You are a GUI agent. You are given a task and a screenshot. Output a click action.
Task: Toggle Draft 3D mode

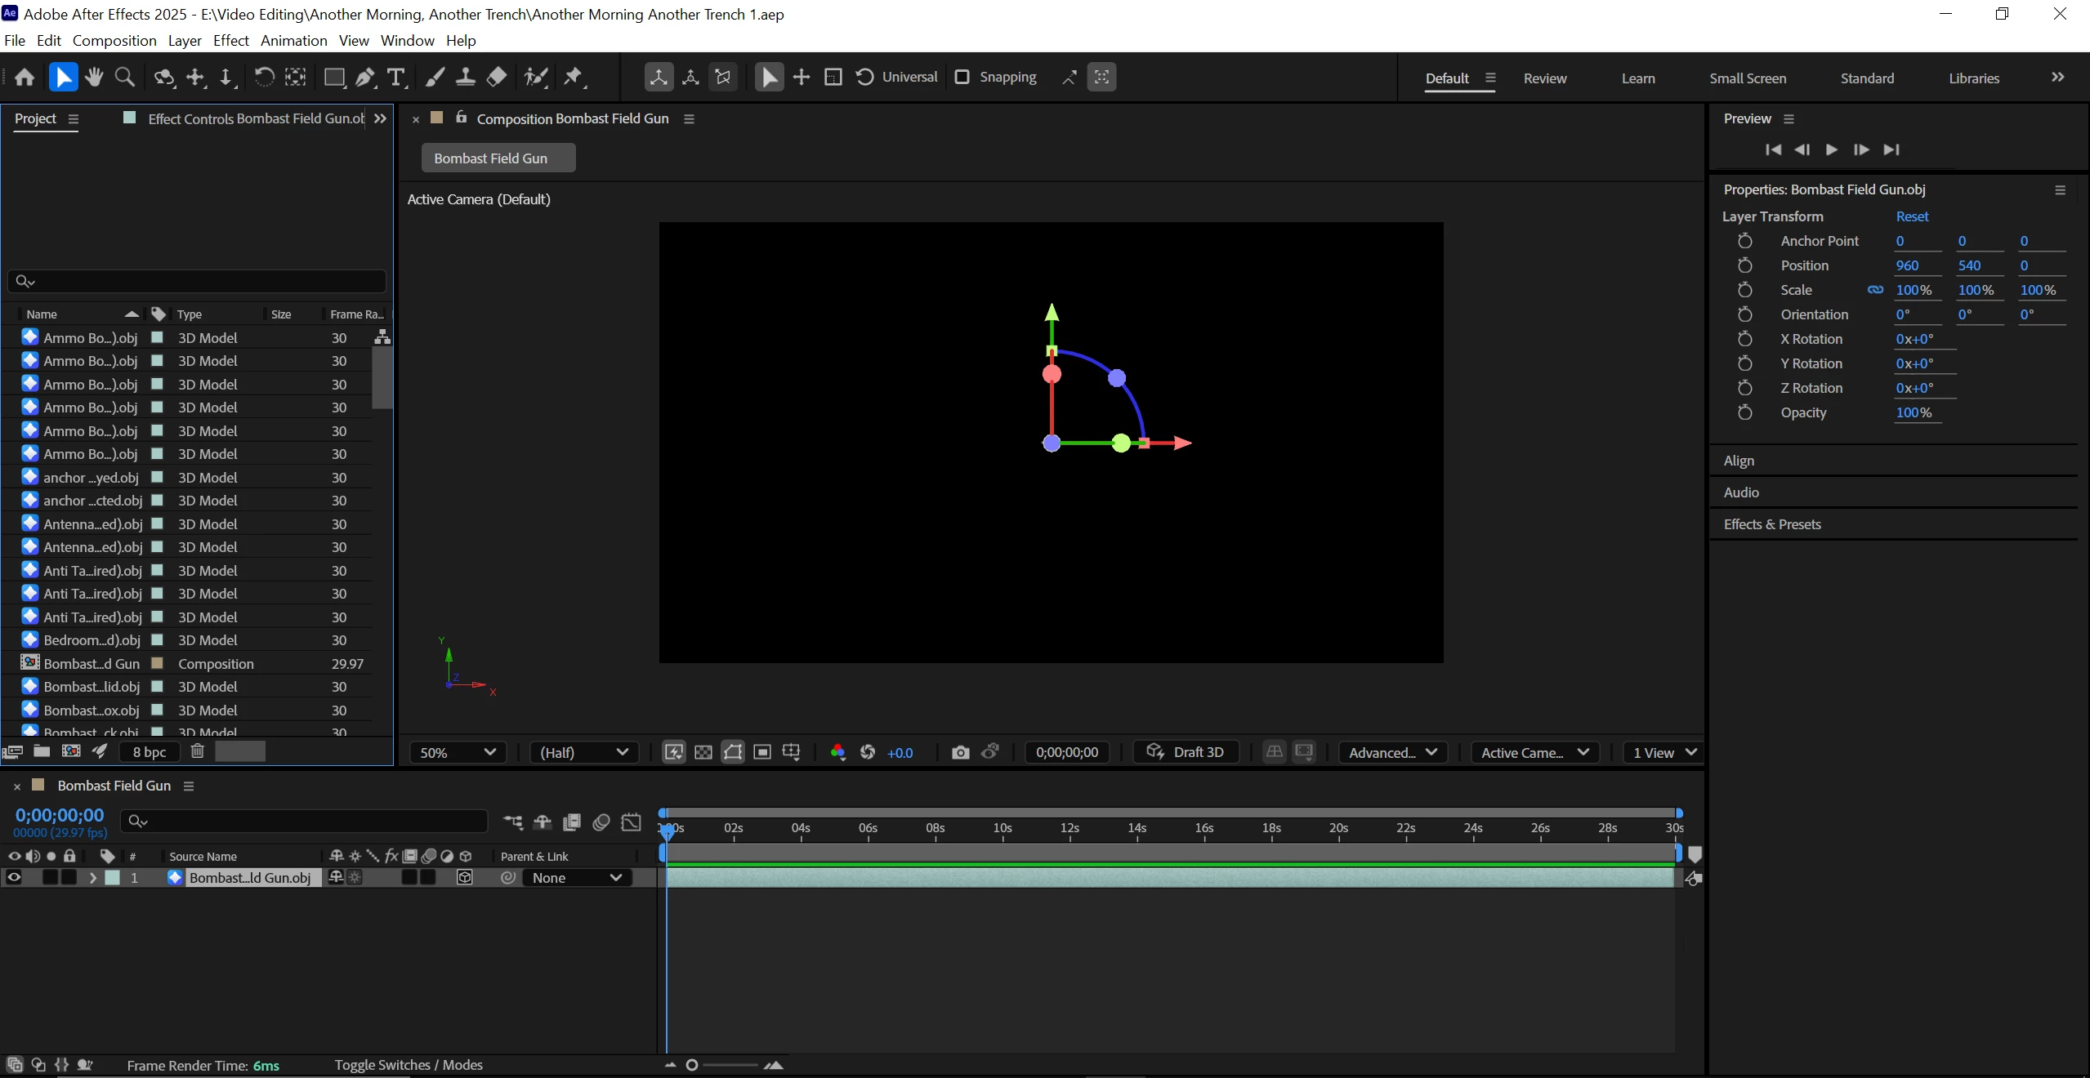click(x=1186, y=752)
